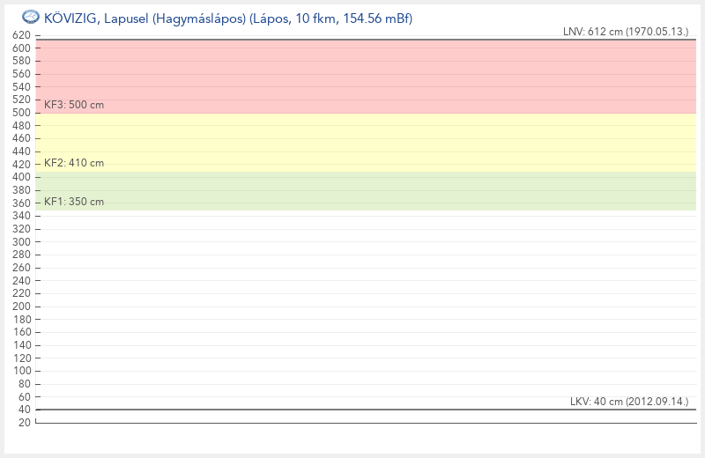Click the 620 tick on the y-axis
This screenshot has height=458, width=705.
coord(22,34)
